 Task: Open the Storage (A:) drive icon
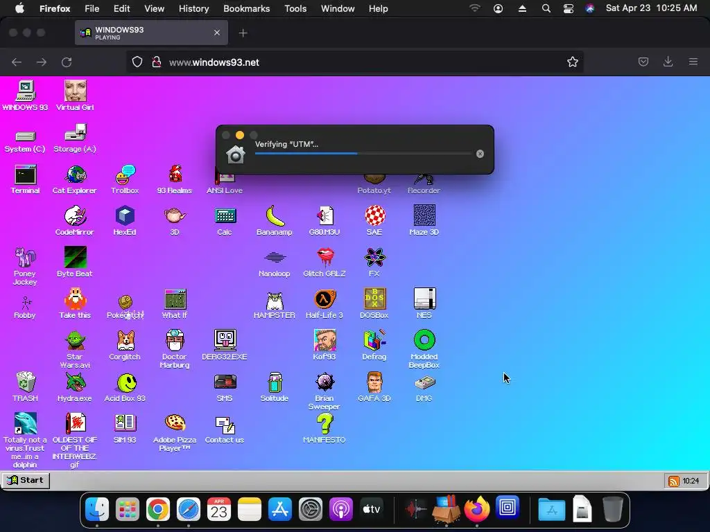pos(75,132)
